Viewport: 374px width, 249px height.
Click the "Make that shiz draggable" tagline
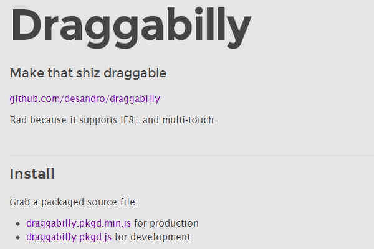click(88, 73)
